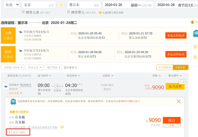Image resolution: width=198 pixels, height=137 pixels.
Task: Click the 04:30 arrival time in flight row
Action: click(x=71, y=86)
